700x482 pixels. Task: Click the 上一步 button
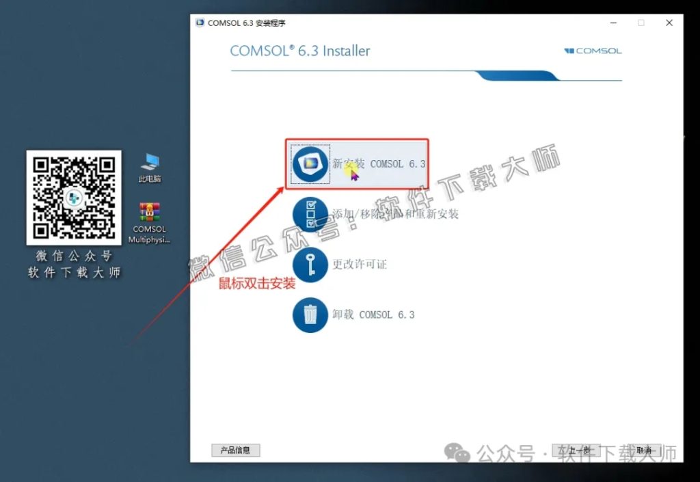coord(578,450)
